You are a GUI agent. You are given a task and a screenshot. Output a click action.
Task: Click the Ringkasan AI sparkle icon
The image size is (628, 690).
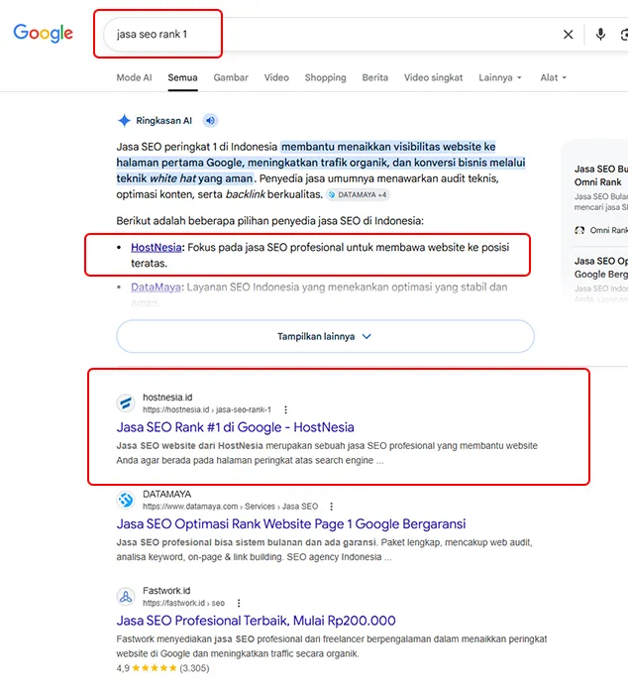124,121
